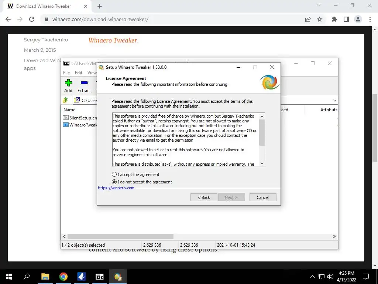Open the notifications action center

[366, 277]
